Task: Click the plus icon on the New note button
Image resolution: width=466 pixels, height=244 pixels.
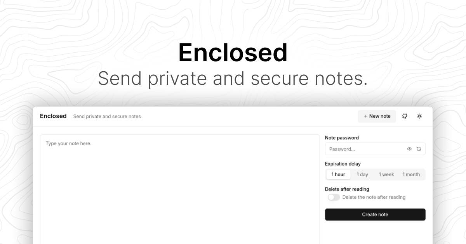Action: (x=365, y=116)
